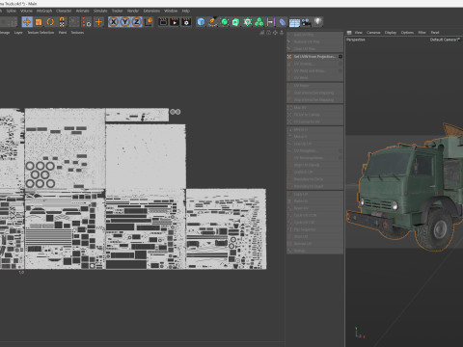463x347 pixels.
Task: Click the axis gizmo in viewport corner
Action: coord(359,333)
